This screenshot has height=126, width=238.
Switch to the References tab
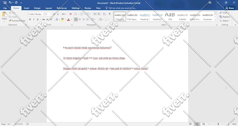[x=62, y=8]
